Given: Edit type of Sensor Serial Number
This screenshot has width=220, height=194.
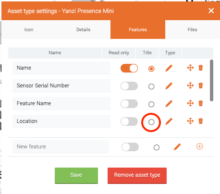Looking at the screenshot, I should [169, 85].
